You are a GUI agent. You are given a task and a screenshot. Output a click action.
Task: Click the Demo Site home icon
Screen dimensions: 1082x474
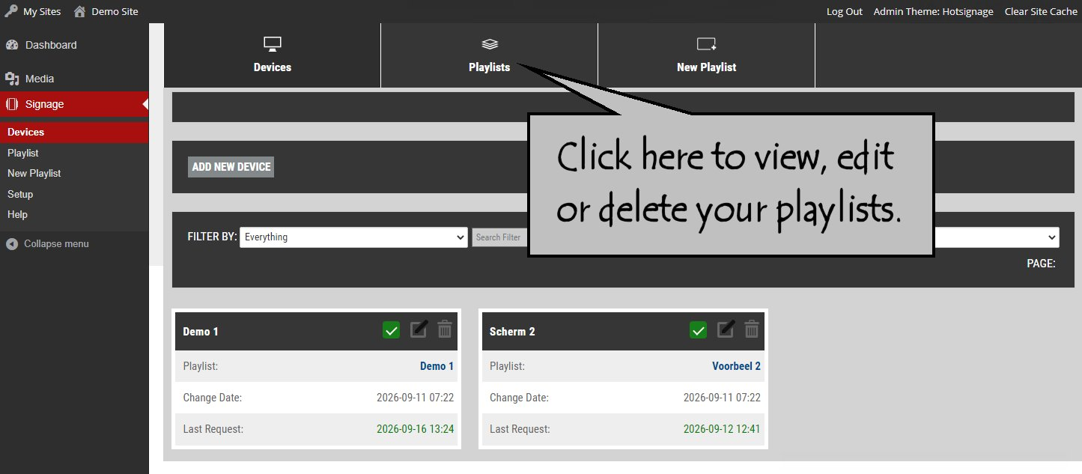(x=79, y=11)
